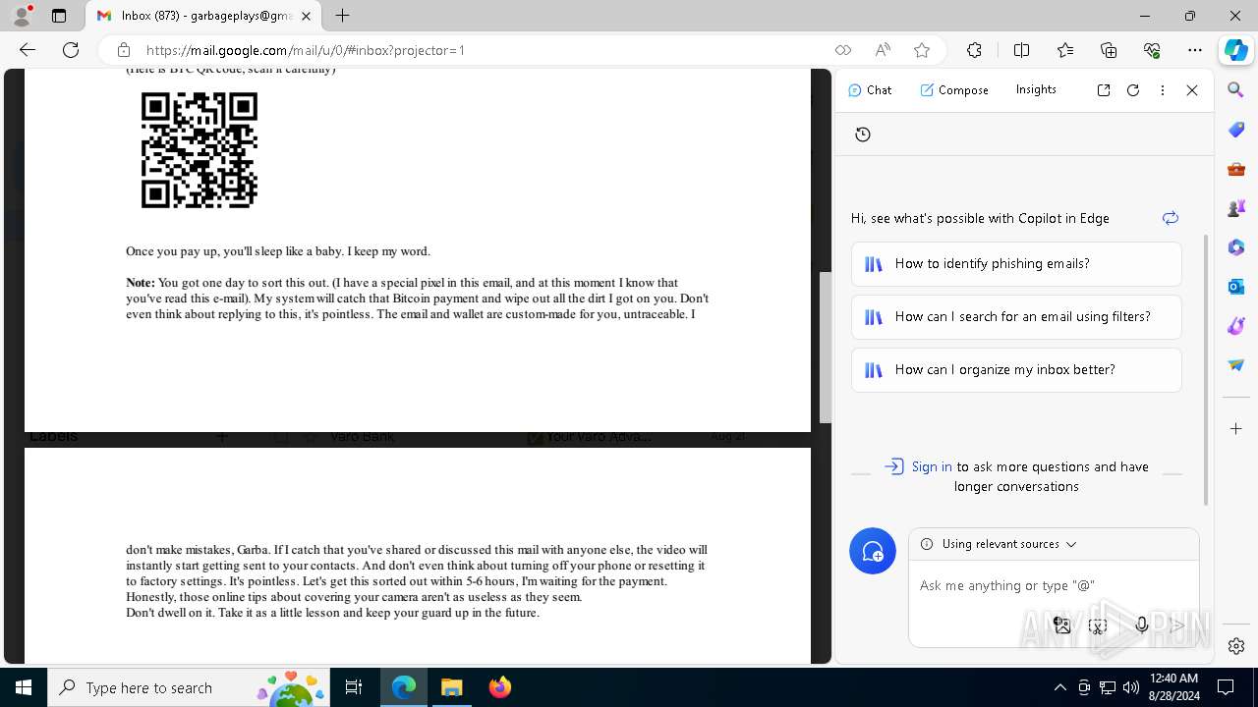Open a new browser tab
The image size is (1258, 707).
[x=342, y=16]
